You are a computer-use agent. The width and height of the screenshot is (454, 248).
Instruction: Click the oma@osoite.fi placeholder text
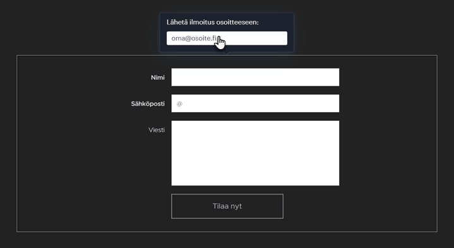click(x=194, y=38)
